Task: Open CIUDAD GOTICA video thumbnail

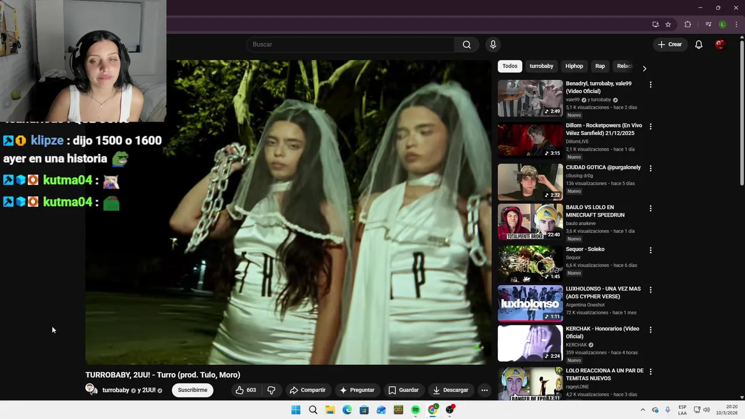Action: [x=530, y=182]
